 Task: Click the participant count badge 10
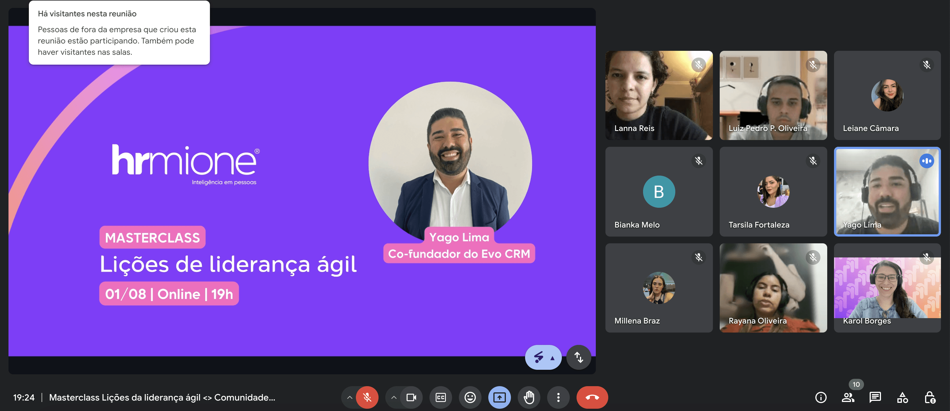(856, 384)
